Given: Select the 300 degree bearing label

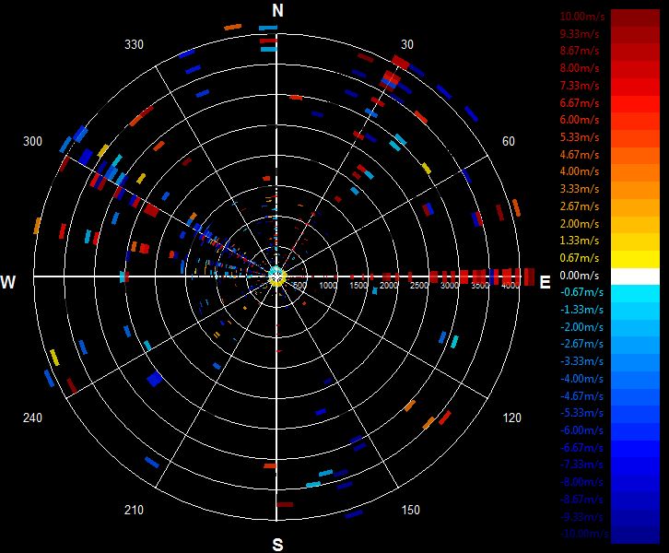Looking at the screenshot, I should (32, 141).
